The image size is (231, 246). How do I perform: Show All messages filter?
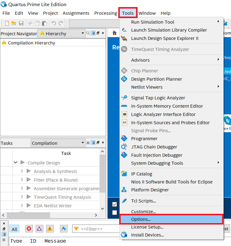pyautogui.click(x=14, y=229)
